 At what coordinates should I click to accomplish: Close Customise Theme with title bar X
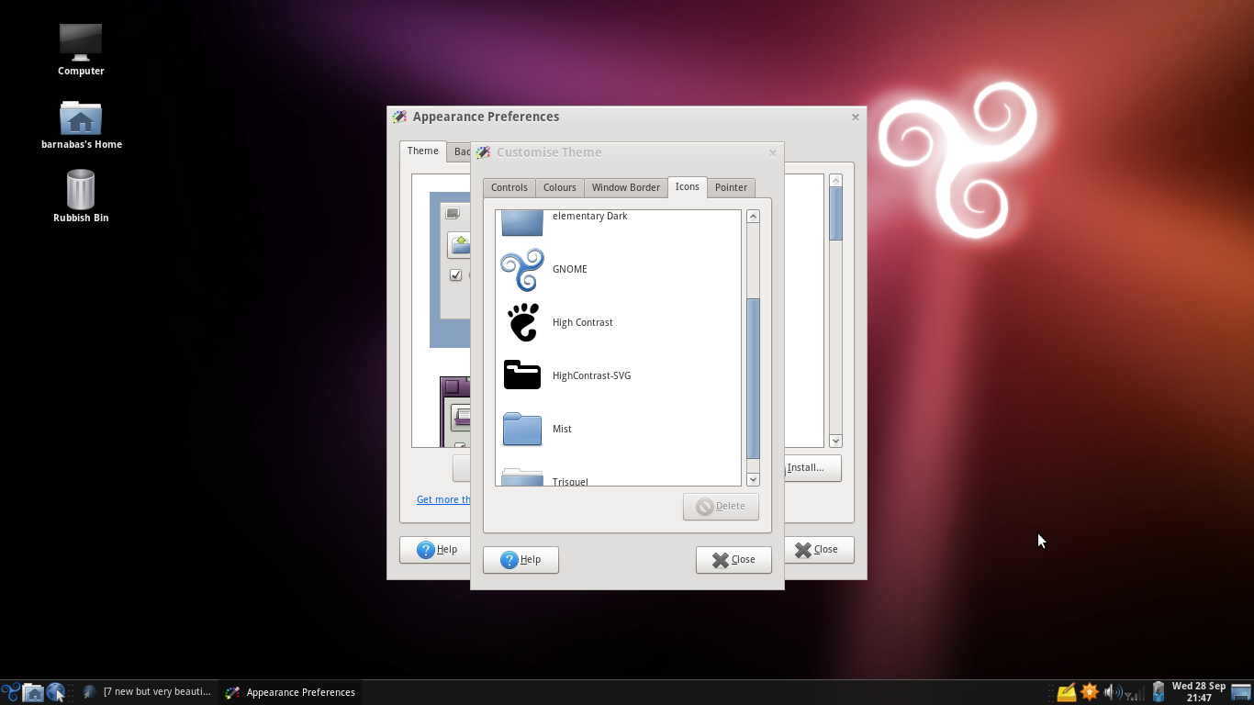[x=772, y=152]
